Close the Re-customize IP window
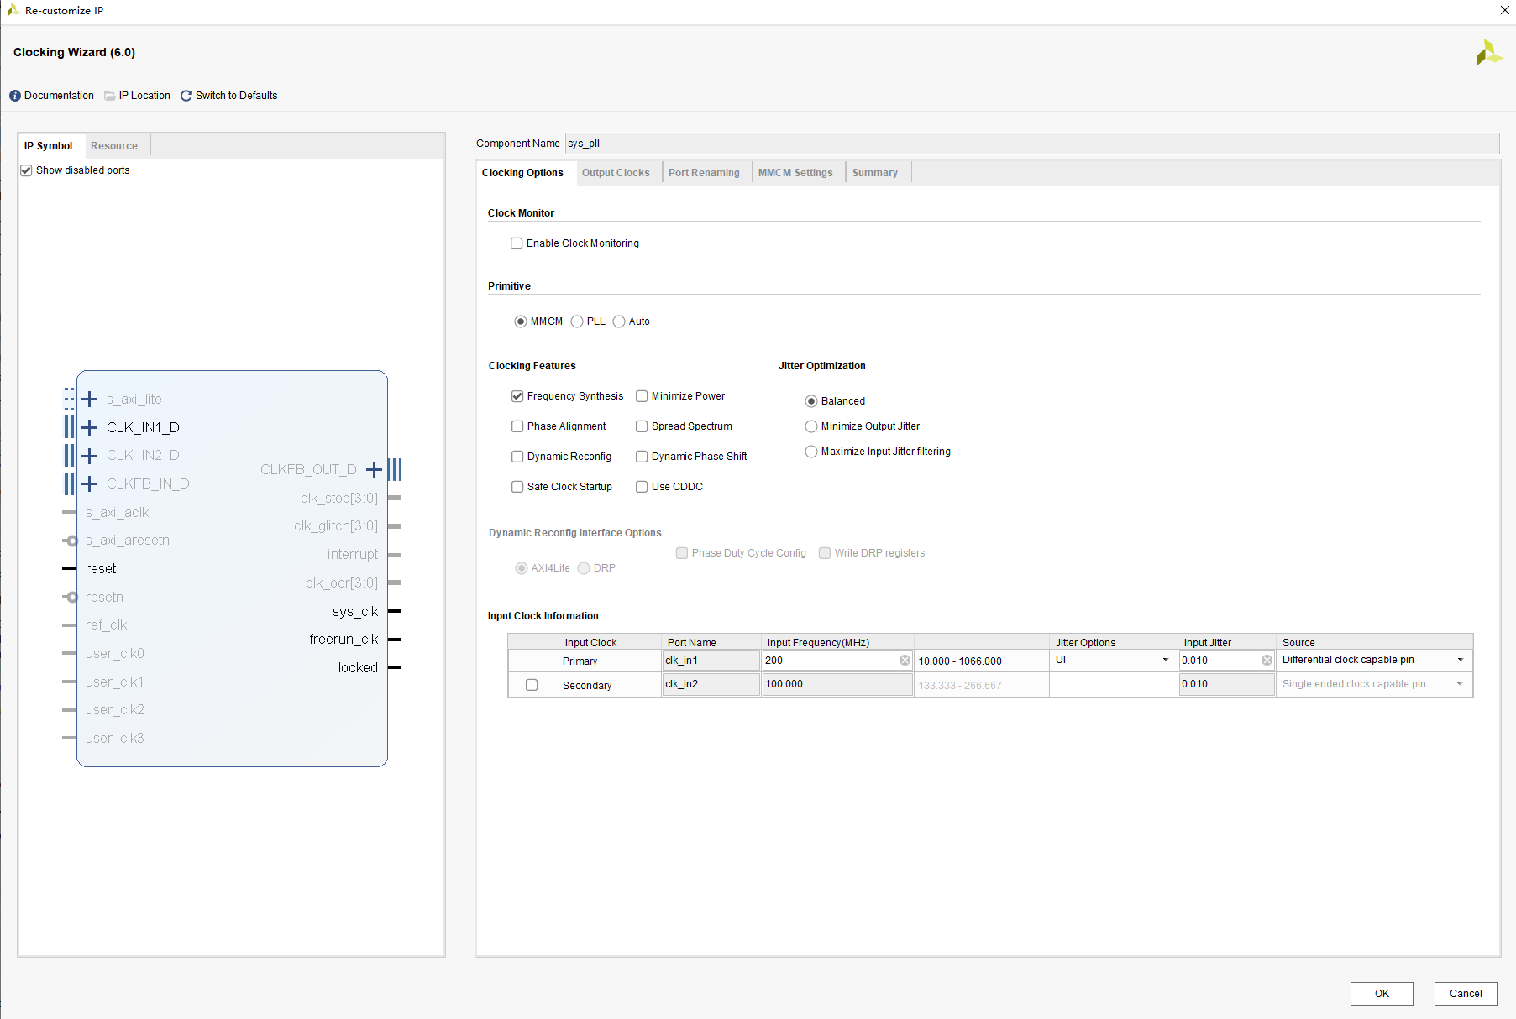This screenshot has width=1516, height=1019. [1504, 10]
